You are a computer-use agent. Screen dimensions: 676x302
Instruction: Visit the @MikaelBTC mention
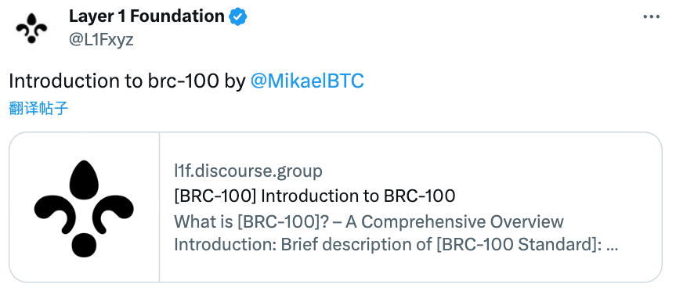(x=307, y=81)
